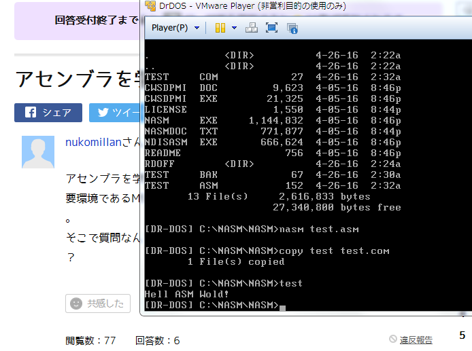Click the README file row
The image size is (472, 351).
(x=273, y=153)
